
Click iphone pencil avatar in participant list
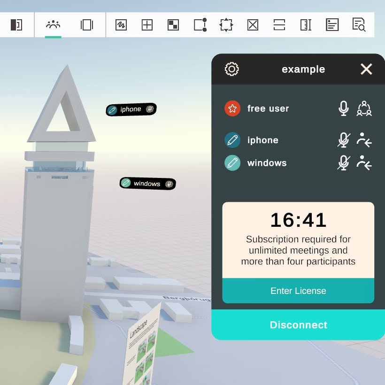[x=232, y=140]
